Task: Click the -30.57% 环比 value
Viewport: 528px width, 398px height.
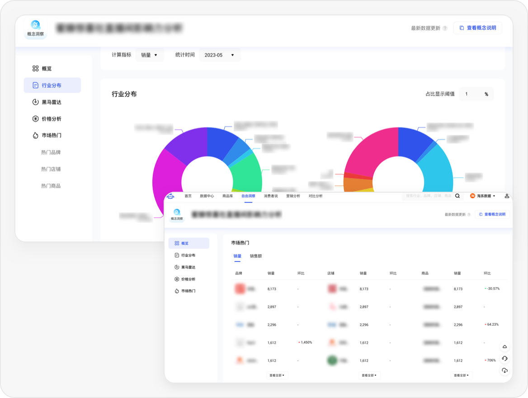Action: click(492, 289)
